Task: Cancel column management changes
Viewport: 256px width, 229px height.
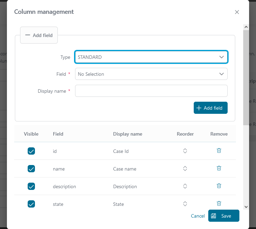Action: tap(198, 216)
